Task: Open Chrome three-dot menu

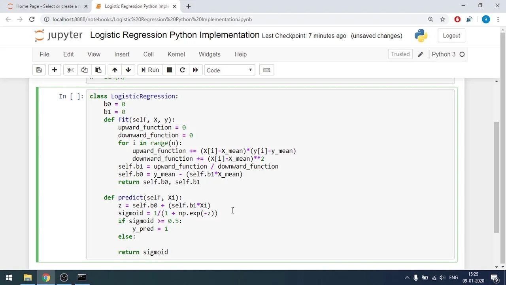Action: pos(498,19)
